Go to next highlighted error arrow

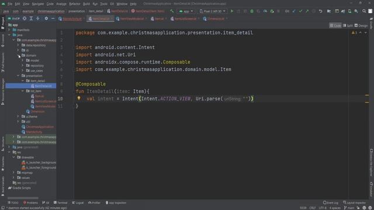click(x=365, y=33)
